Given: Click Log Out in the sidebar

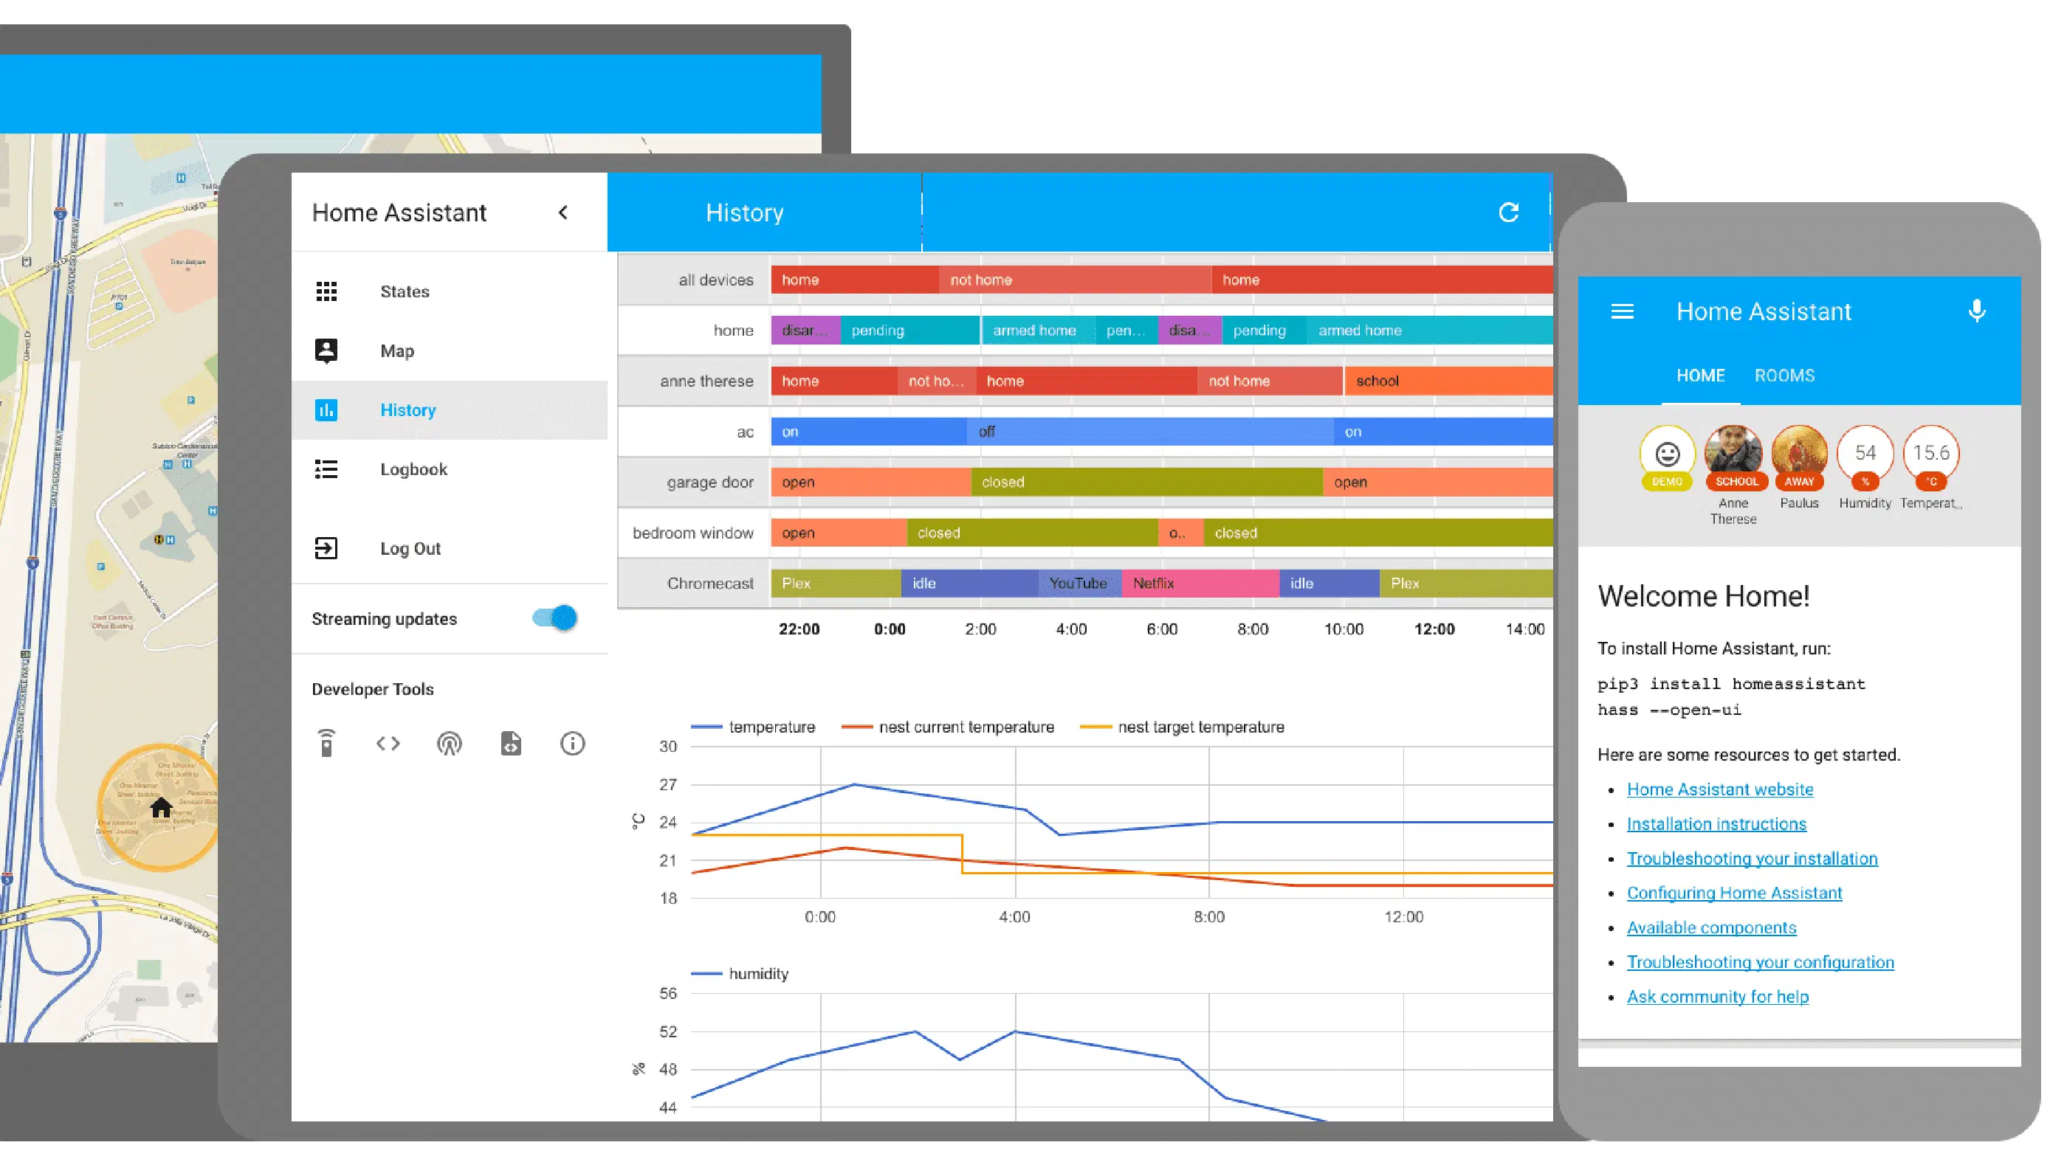Looking at the screenshot, I should (x=410, y=548).
